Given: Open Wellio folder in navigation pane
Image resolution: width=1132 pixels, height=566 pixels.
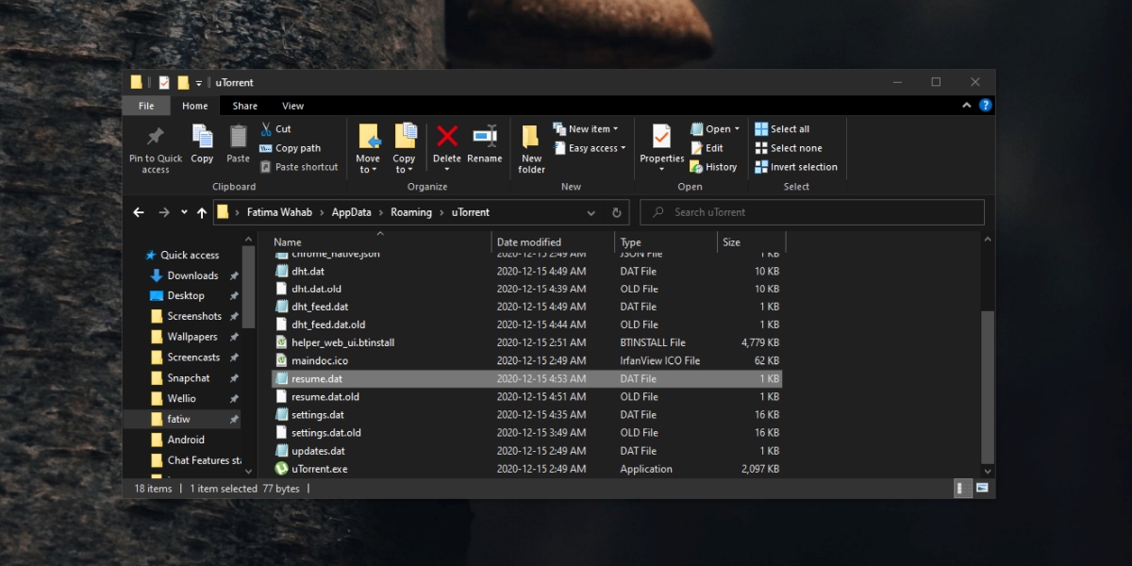Looking at the screenshot, I should click(181, 398).
